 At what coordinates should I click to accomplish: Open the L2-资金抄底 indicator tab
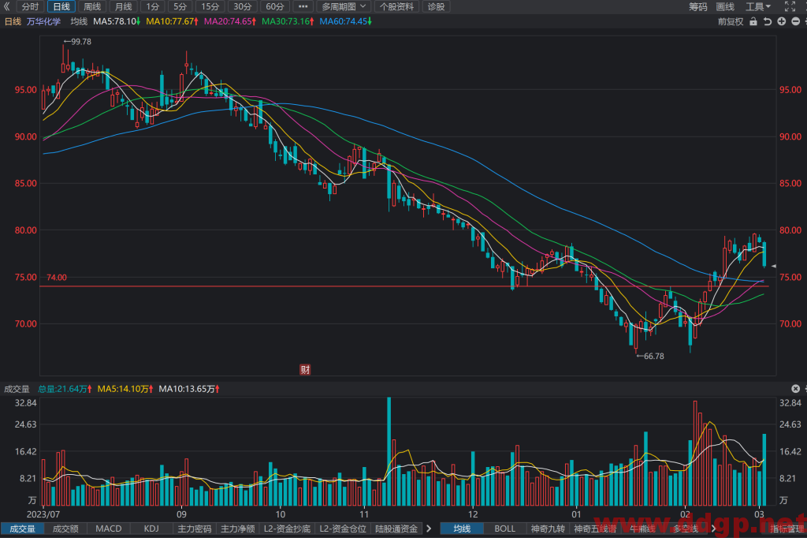point(287,529)
